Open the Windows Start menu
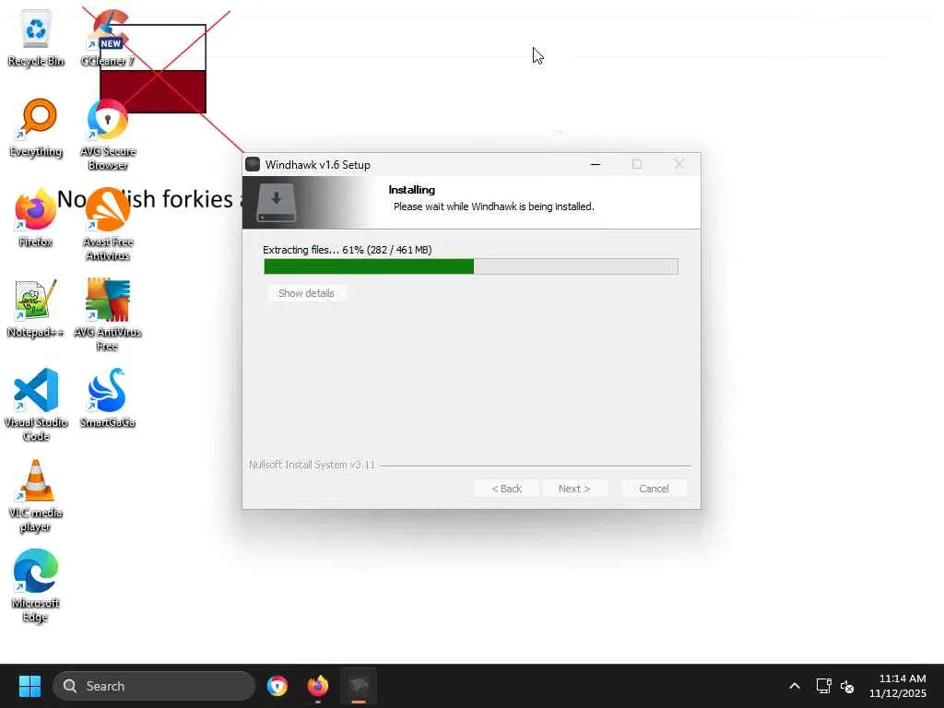Screen dimensions: 944x708 [29, 686]
